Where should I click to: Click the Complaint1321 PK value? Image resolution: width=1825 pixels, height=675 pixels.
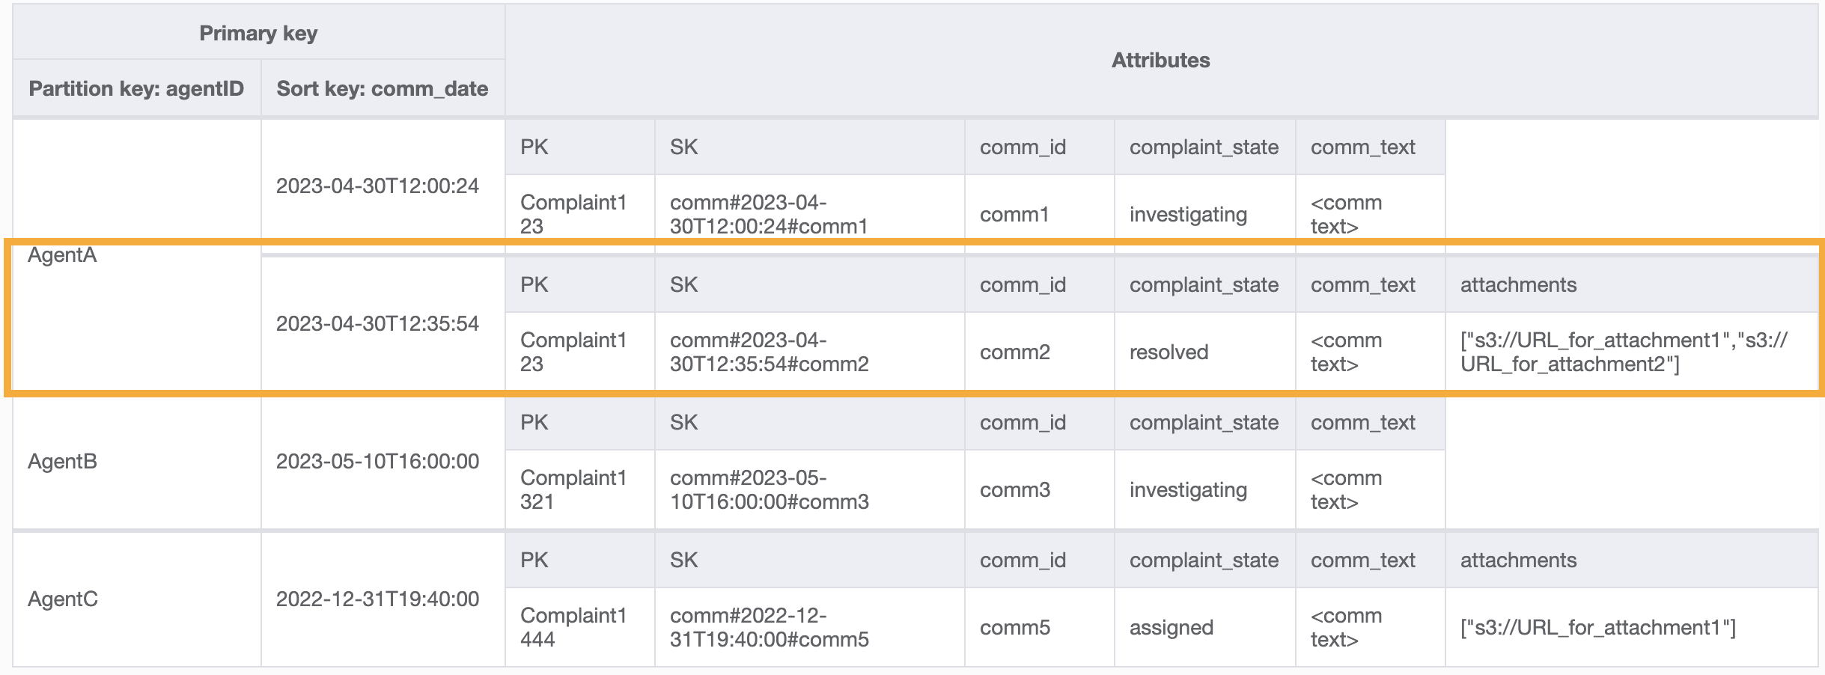(x=573, y=489)
